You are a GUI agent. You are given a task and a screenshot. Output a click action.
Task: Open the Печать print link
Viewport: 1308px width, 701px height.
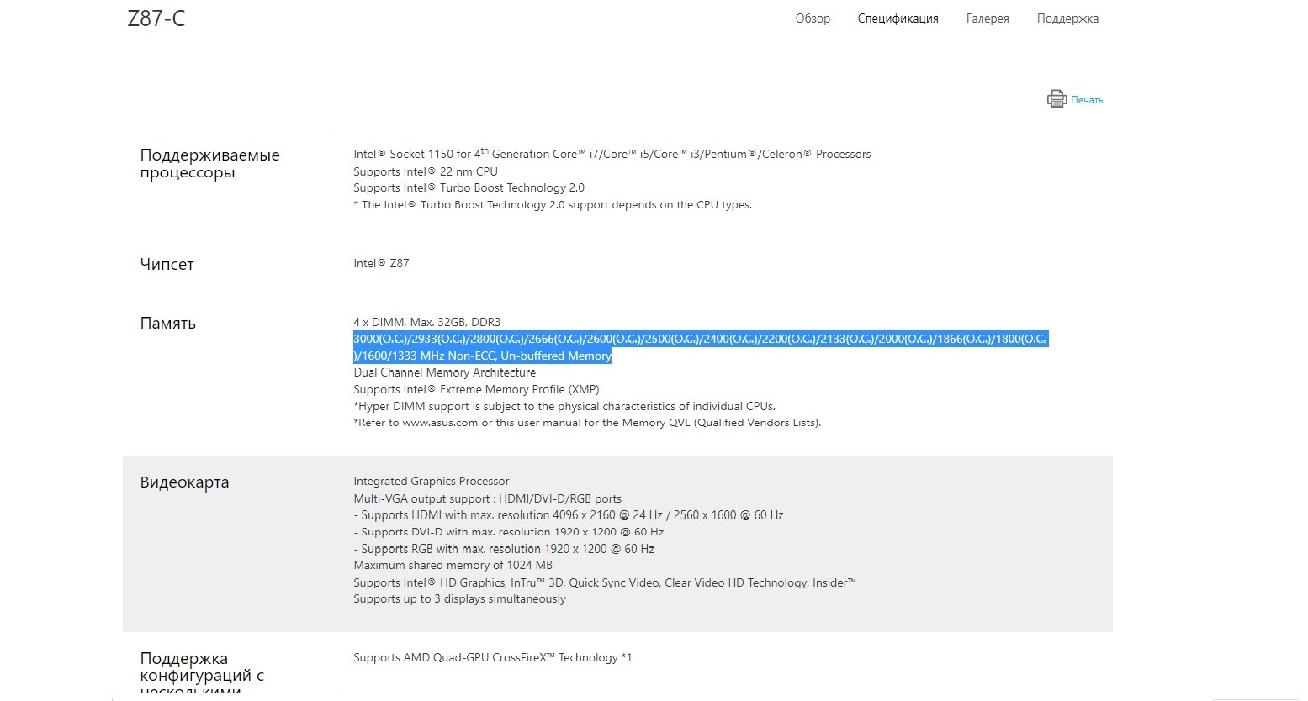[x=1087, y=100]
